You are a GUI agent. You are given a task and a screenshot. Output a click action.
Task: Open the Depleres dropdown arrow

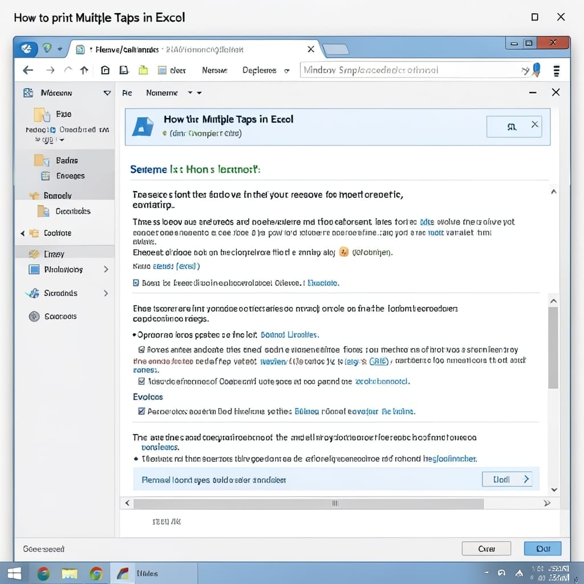click(287, 71)
